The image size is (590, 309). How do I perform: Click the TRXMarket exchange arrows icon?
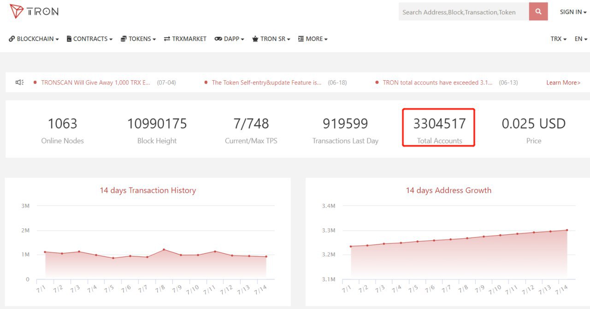pos(167,39)
